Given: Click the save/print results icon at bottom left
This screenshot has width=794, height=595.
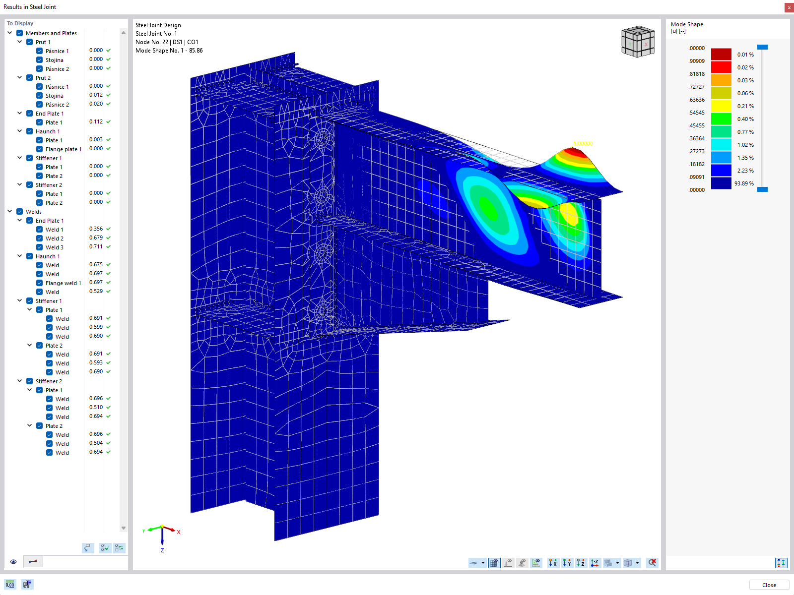Looking at the screenshot, I should (x=27, y=584).
